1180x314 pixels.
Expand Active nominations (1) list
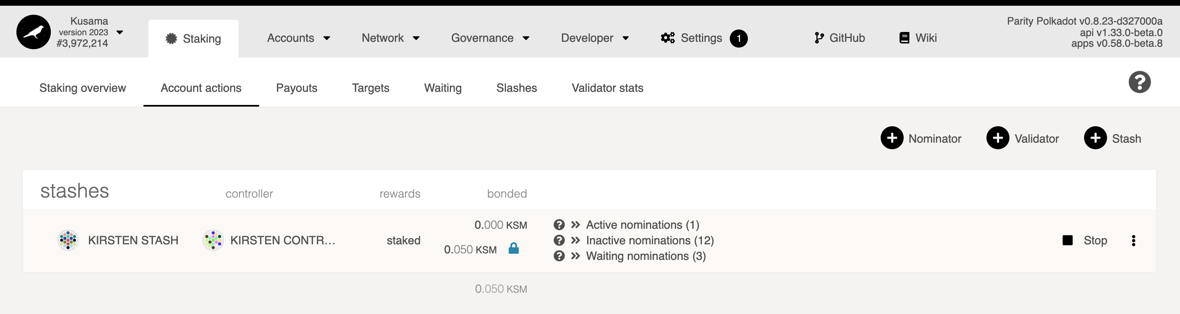pos(642,225)
